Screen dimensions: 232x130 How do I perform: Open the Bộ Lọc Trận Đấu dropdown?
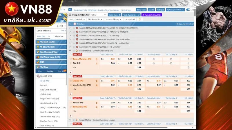coord(77,19)
